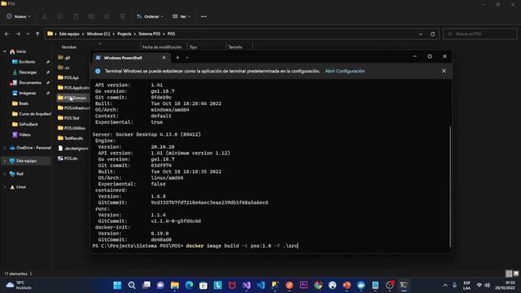Select the POS.Test folder
Image resolution: width=521 pixels, height=293 pixels.
point(72,118)
